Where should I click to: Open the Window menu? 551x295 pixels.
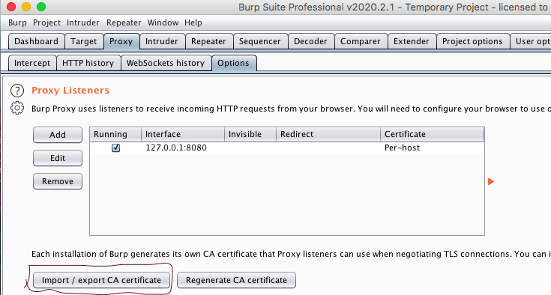pyautogui.click(x=163, y=22)
